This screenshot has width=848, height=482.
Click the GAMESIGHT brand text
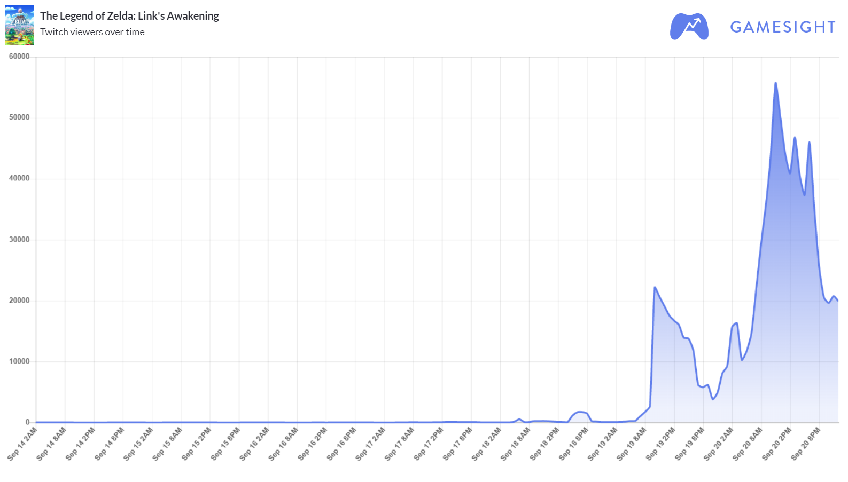click(783, 27)
